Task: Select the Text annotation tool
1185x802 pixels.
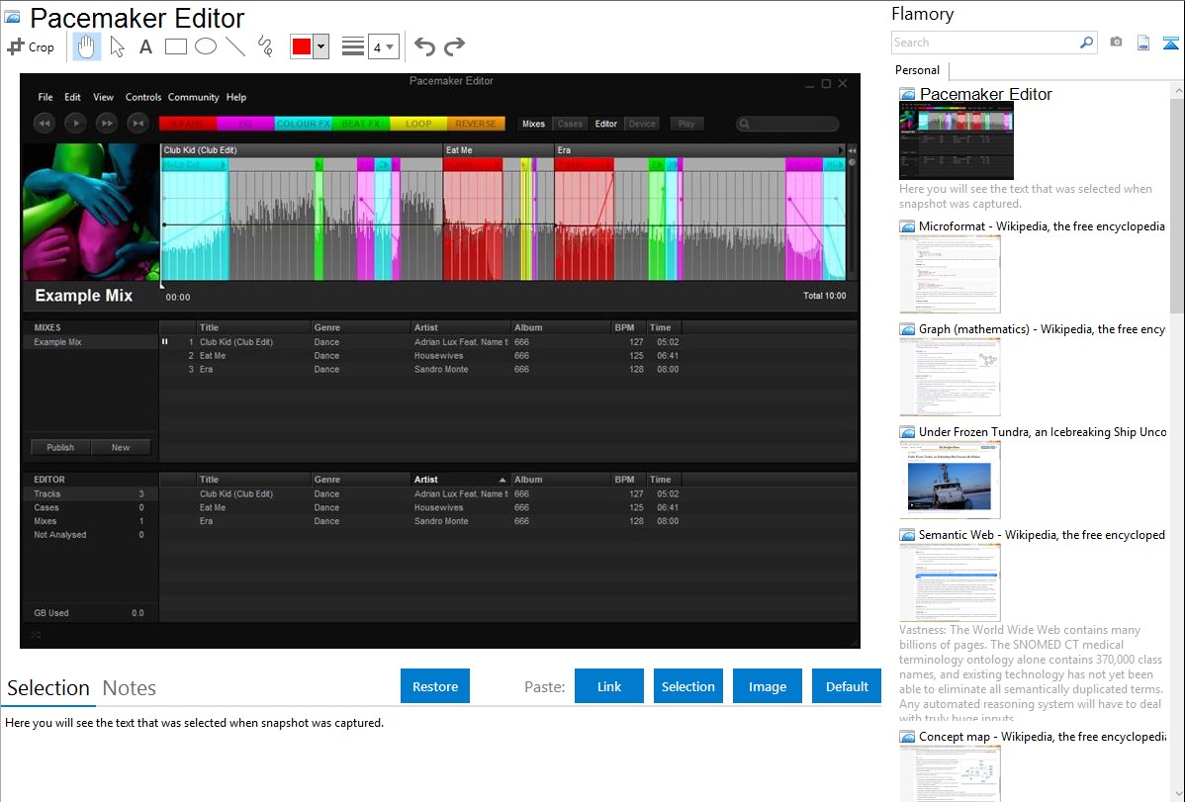Action: pos(145,46)
